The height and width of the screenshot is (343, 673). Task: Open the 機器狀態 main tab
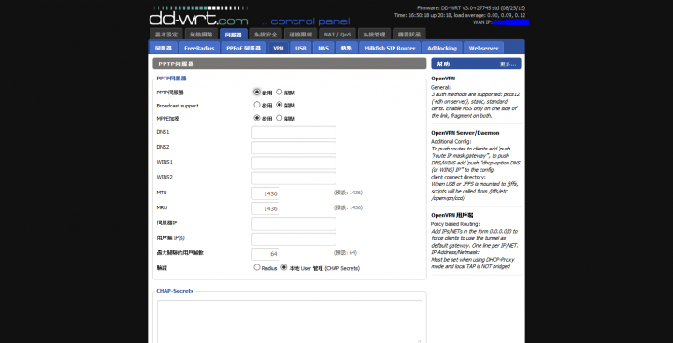point(409,34)
